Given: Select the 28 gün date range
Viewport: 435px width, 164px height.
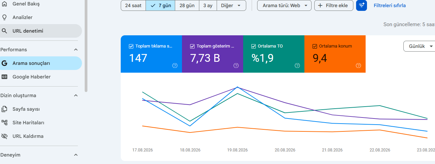Looking at the screenshot, I should click(x=187, y=5).
